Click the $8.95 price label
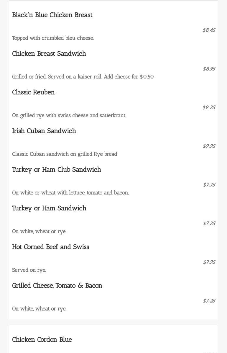 [209, 69]
